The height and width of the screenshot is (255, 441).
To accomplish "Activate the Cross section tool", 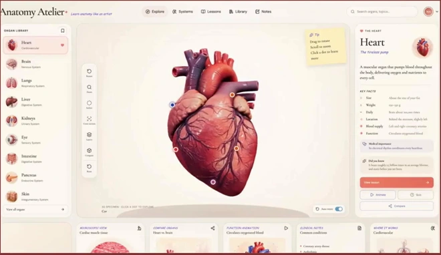I will [x=89, y=120].
